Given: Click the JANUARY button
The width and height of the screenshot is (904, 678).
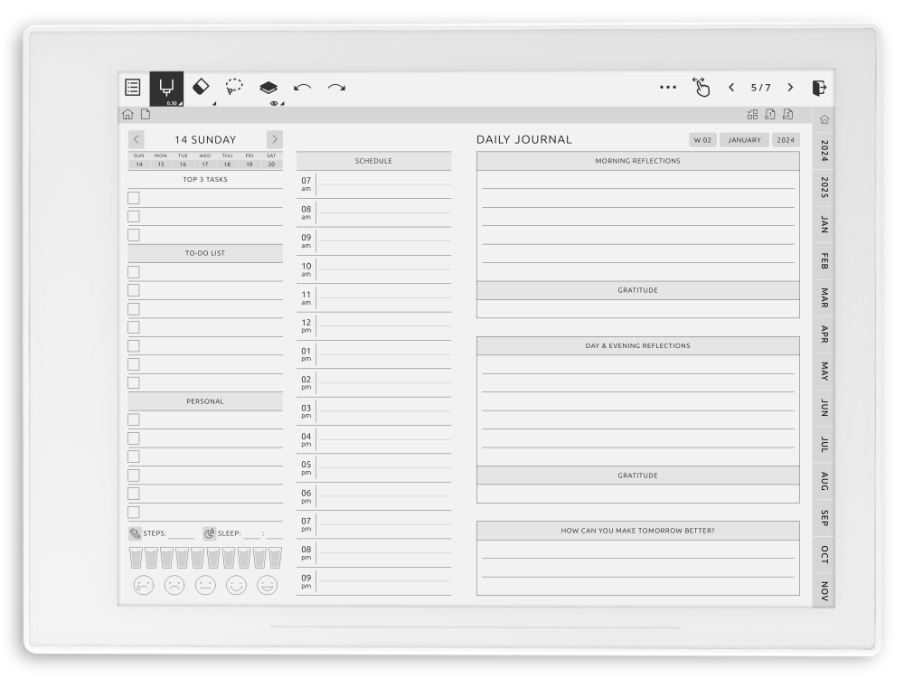Looking at the screenshot, I should click(743, 139).
